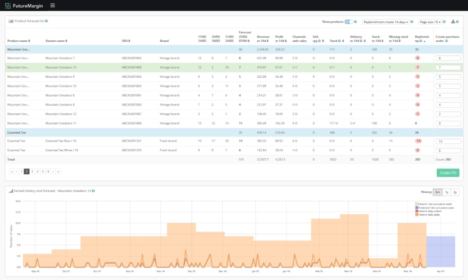Image resolution: width=468 pixels, height=280 pixels.
Task: Open the Replenishment mode 14 days dropdown
Action: tap(386, 22)
